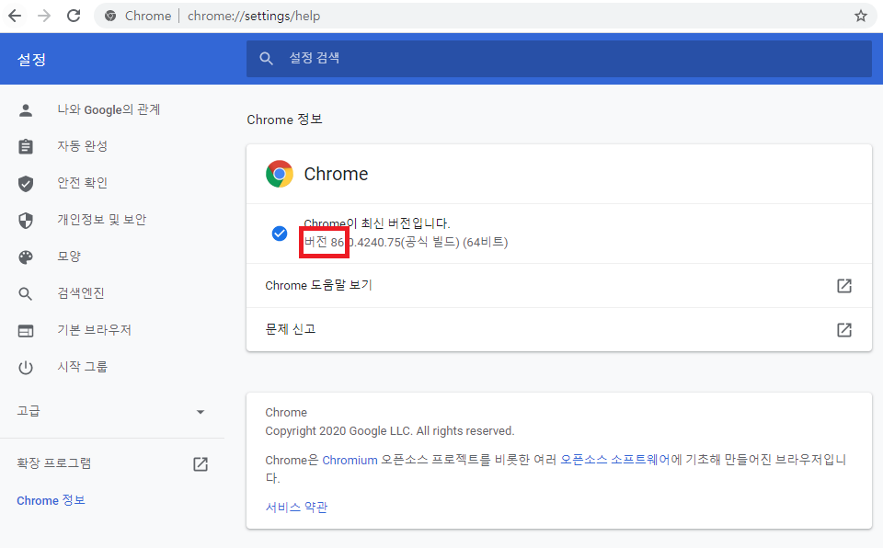Click the browser window icon for 기본 브라우저

point(26,331)
